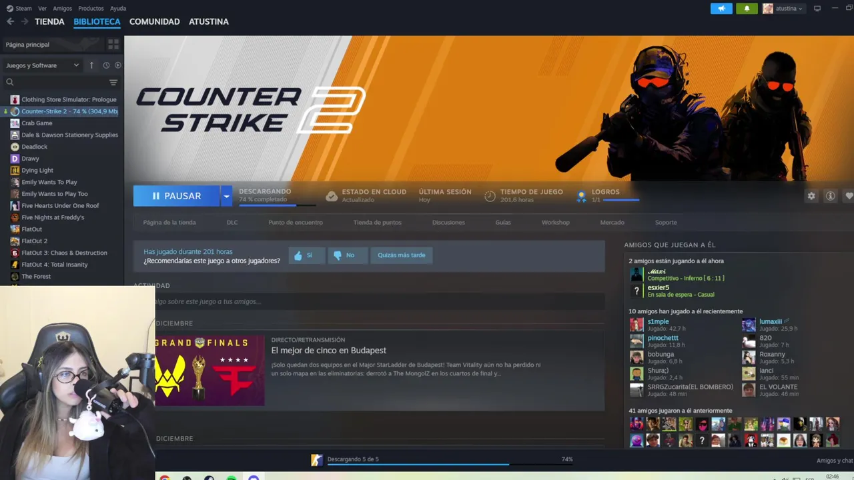This screenshot has height=480, width=854.
Task: Open the Grand Finals broadcast thumbnail
Action: click(209, 370)
